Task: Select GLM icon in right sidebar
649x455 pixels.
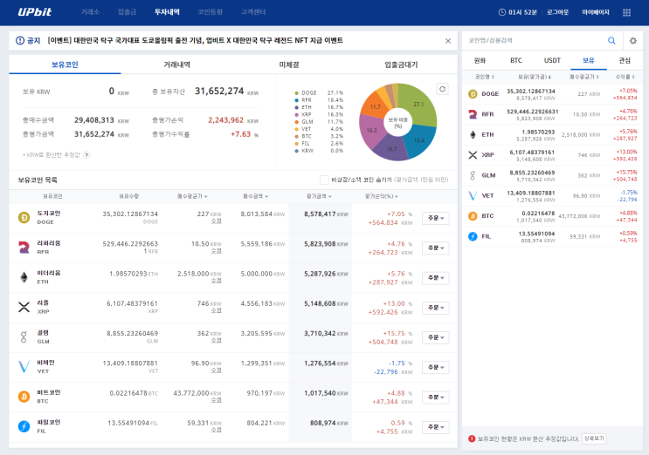Action: pos(473,175)
